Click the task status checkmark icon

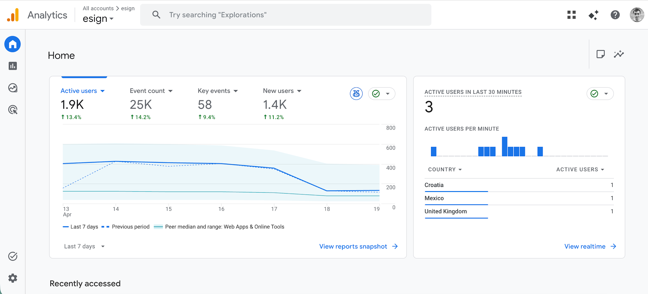(12, 256)
